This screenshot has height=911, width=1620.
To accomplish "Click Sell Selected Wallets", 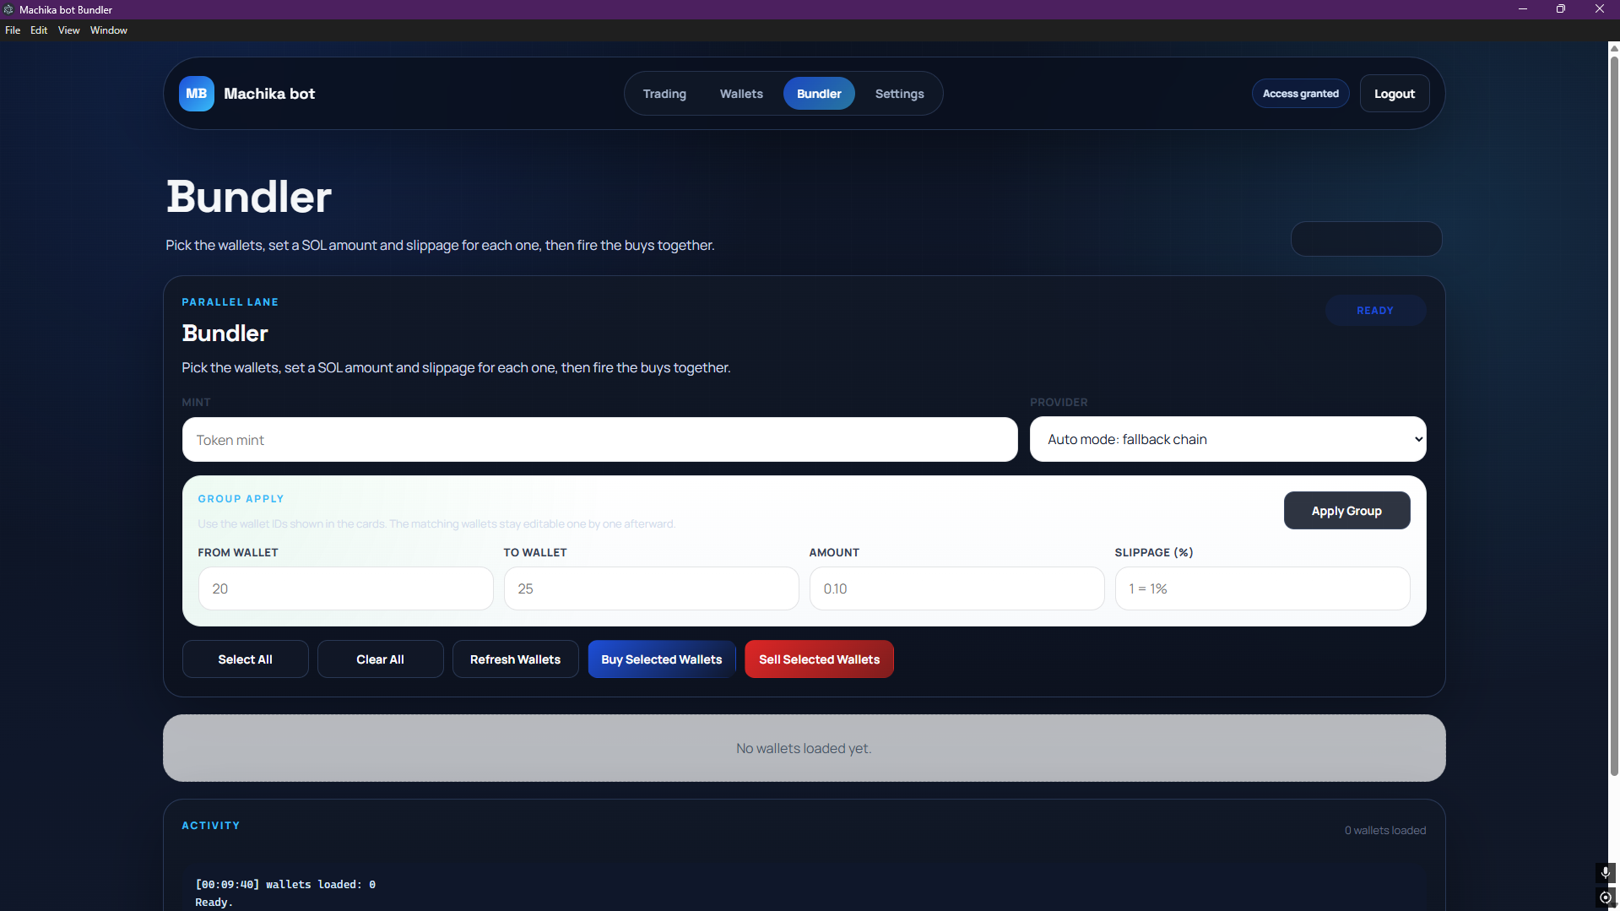I will coord(819,659).
